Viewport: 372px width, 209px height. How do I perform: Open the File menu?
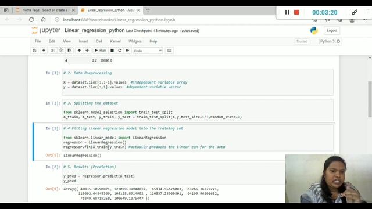point(38,41)
